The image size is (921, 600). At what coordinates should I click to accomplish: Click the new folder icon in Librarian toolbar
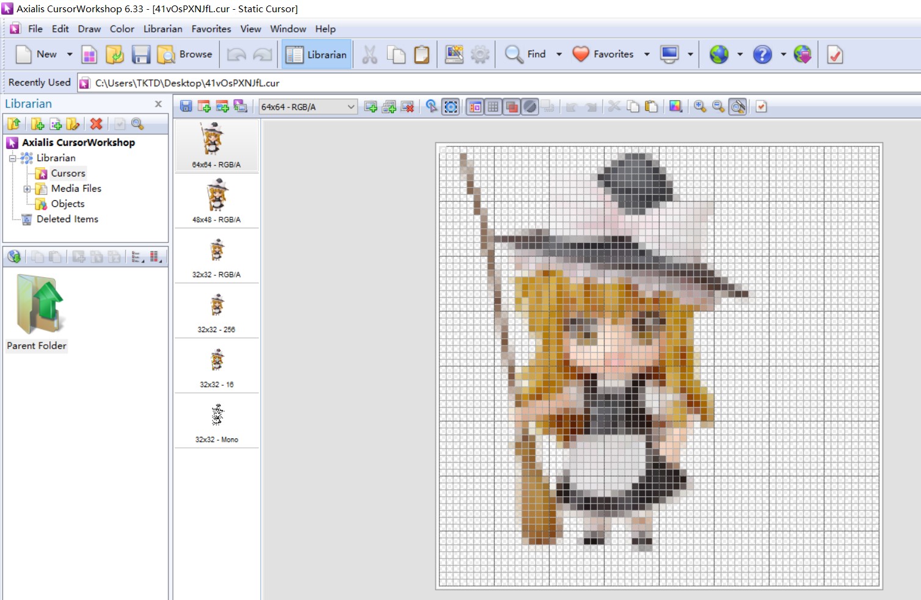(x=37, y=124)
